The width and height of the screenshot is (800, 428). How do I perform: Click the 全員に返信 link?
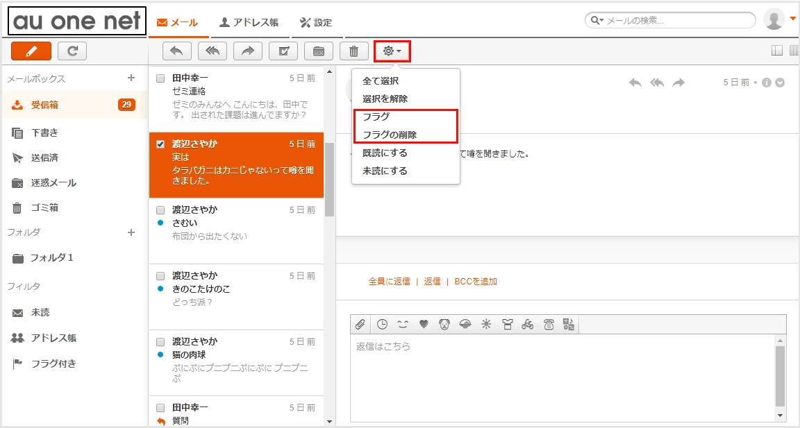[x=390, y=281]
